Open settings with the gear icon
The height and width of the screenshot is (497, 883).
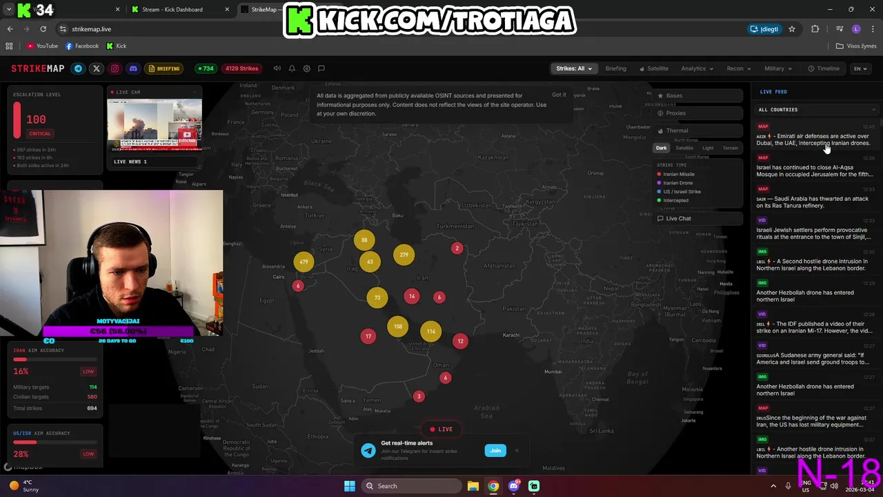point(307,68)
